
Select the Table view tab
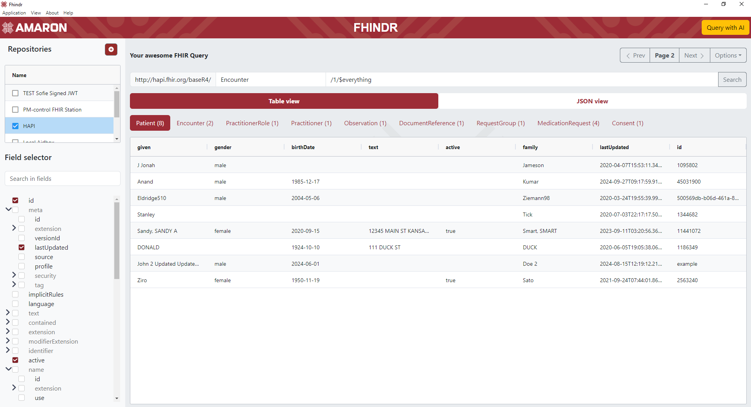point(284,101)
